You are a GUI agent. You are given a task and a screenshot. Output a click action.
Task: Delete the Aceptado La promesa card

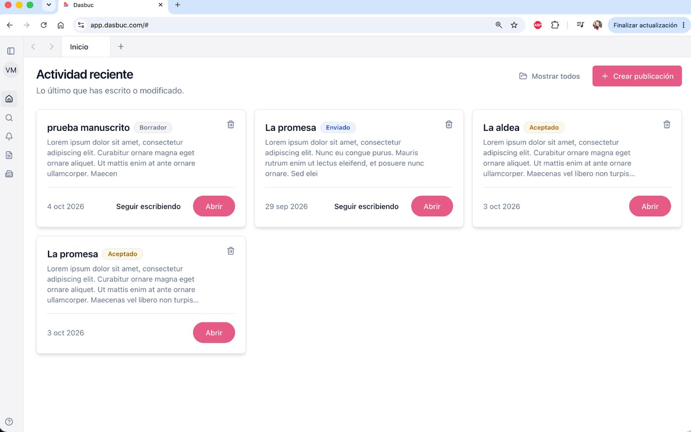pos(230,251)
